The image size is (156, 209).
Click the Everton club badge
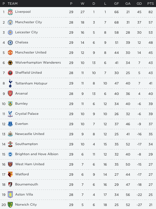[x=10, y=124]
